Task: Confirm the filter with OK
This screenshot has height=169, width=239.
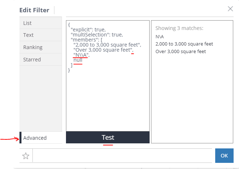Action: click(224, 156)
